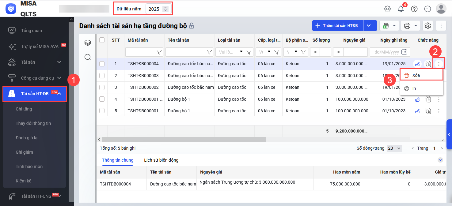Click the layers icon in the side panel

click(x=88, y=43)
